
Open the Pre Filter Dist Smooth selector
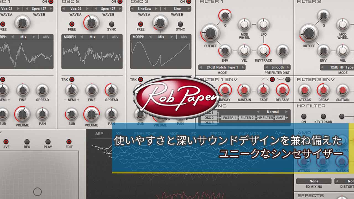(277, 67)
